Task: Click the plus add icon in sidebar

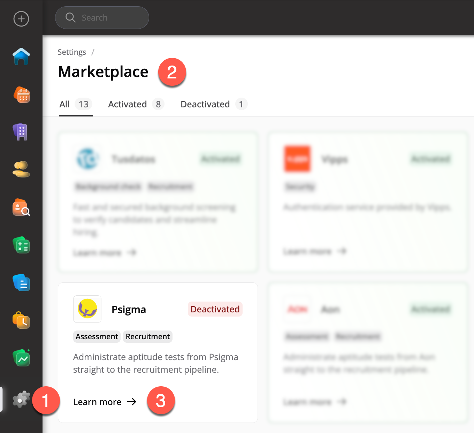Action: tap(21, 19)
